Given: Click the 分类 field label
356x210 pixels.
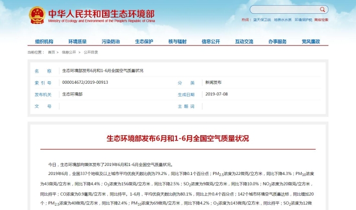Looking at the screenshot, I should (186, 83).
